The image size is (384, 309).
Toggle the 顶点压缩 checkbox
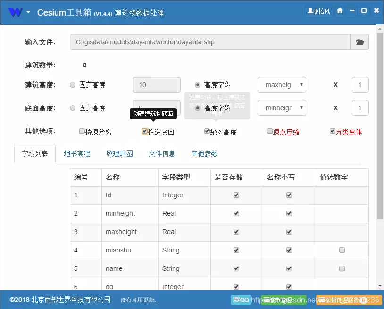pyautogui.click(x=270, y=131)
